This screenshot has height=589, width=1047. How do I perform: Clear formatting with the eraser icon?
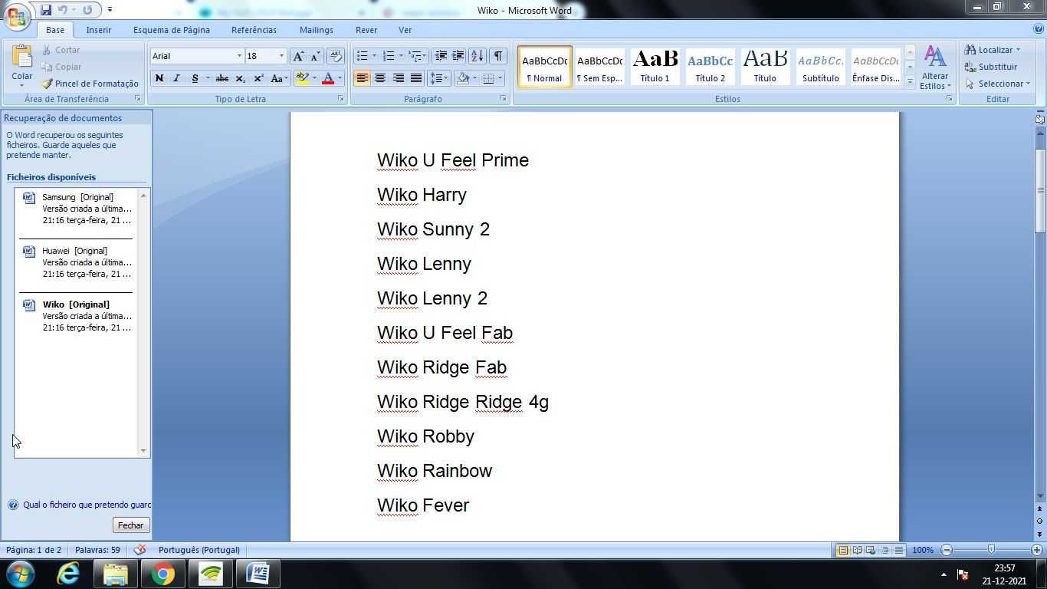[335, 56]
